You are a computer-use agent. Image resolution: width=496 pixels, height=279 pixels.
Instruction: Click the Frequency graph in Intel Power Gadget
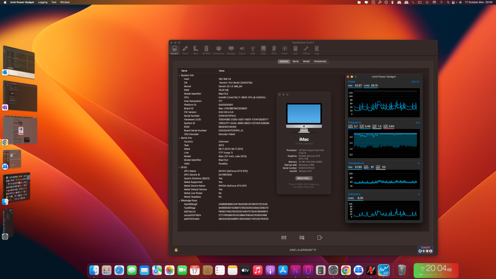click(384, 143)
